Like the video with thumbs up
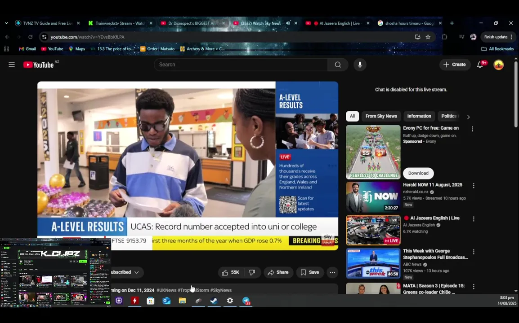This screenshot has width=519, height=323. 231,272
